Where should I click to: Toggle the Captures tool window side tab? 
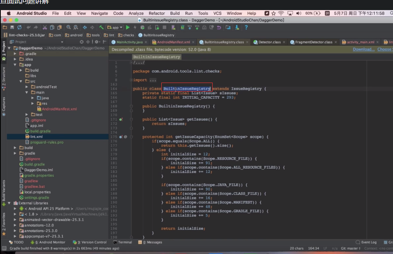tap(4, 107)
